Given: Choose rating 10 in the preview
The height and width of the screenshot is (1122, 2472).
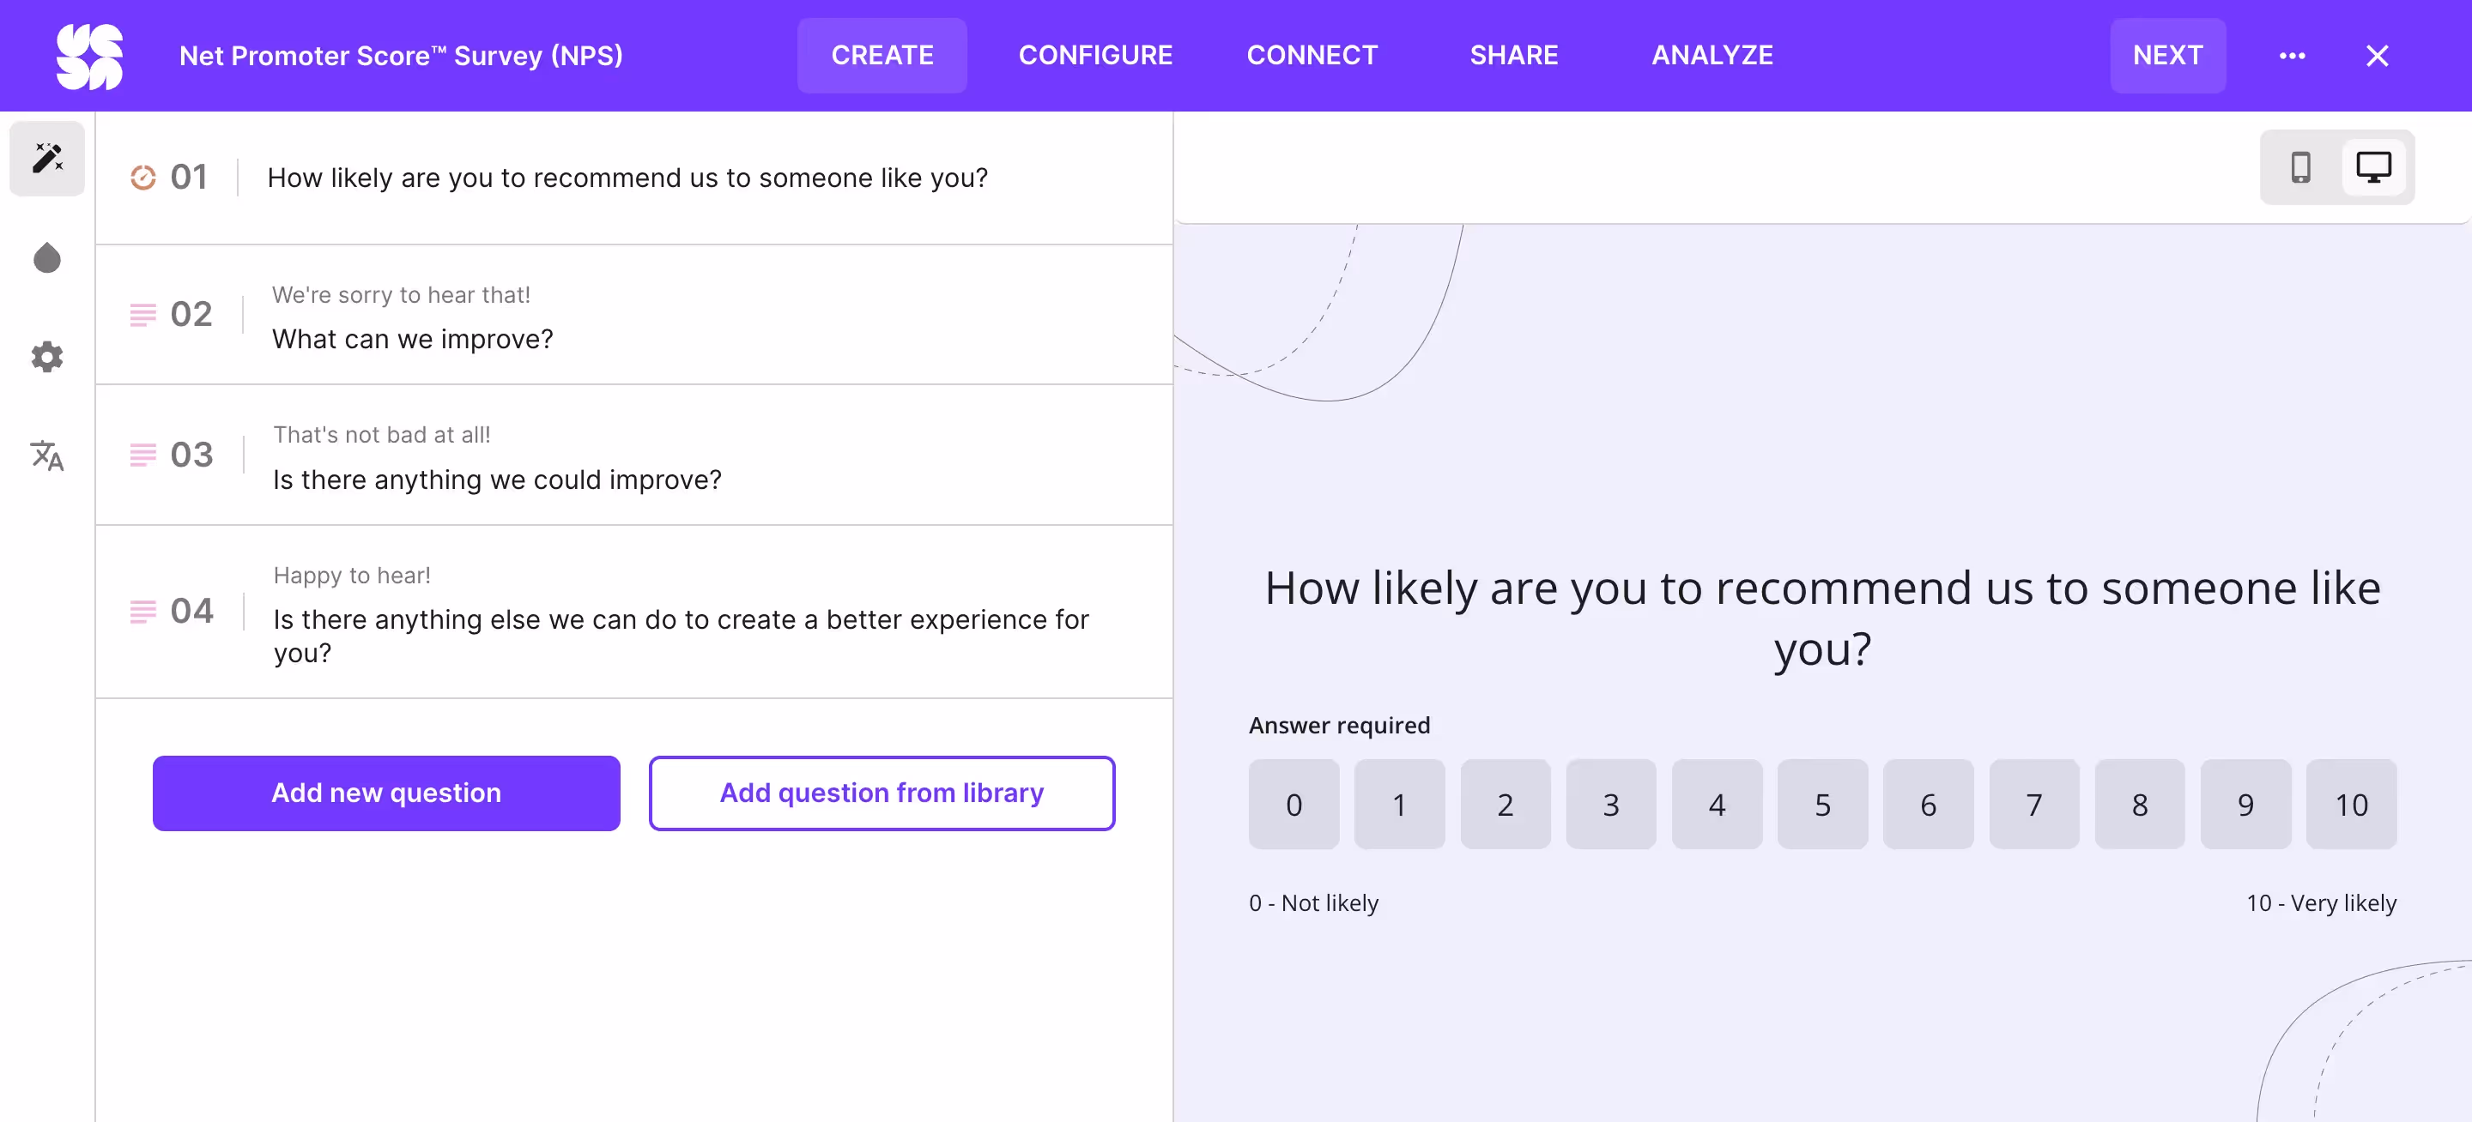Looking at the screenshot, I should [x=2351, y=804].
